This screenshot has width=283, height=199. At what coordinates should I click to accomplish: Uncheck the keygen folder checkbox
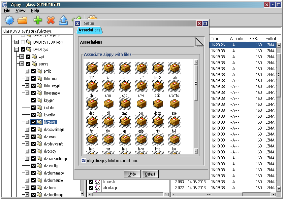pyautogui.click(x=33, y=100)
